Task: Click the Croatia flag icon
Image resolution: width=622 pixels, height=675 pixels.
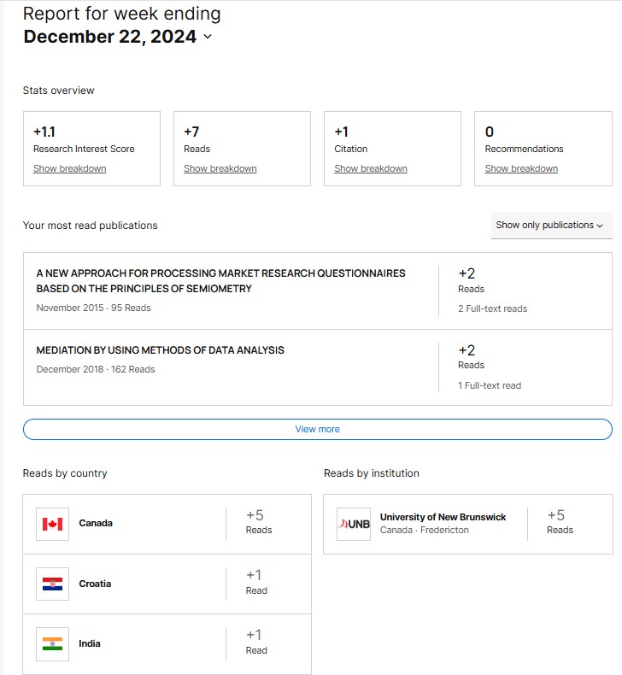Action: click(52, 584)
